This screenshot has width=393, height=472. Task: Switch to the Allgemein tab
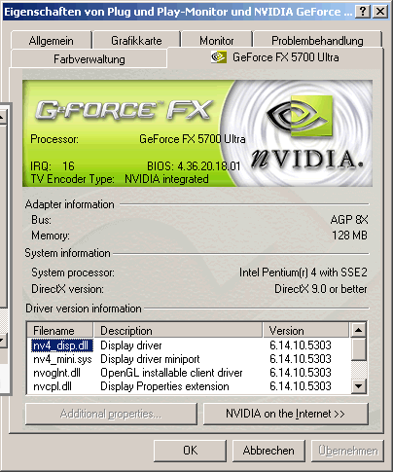52,41
